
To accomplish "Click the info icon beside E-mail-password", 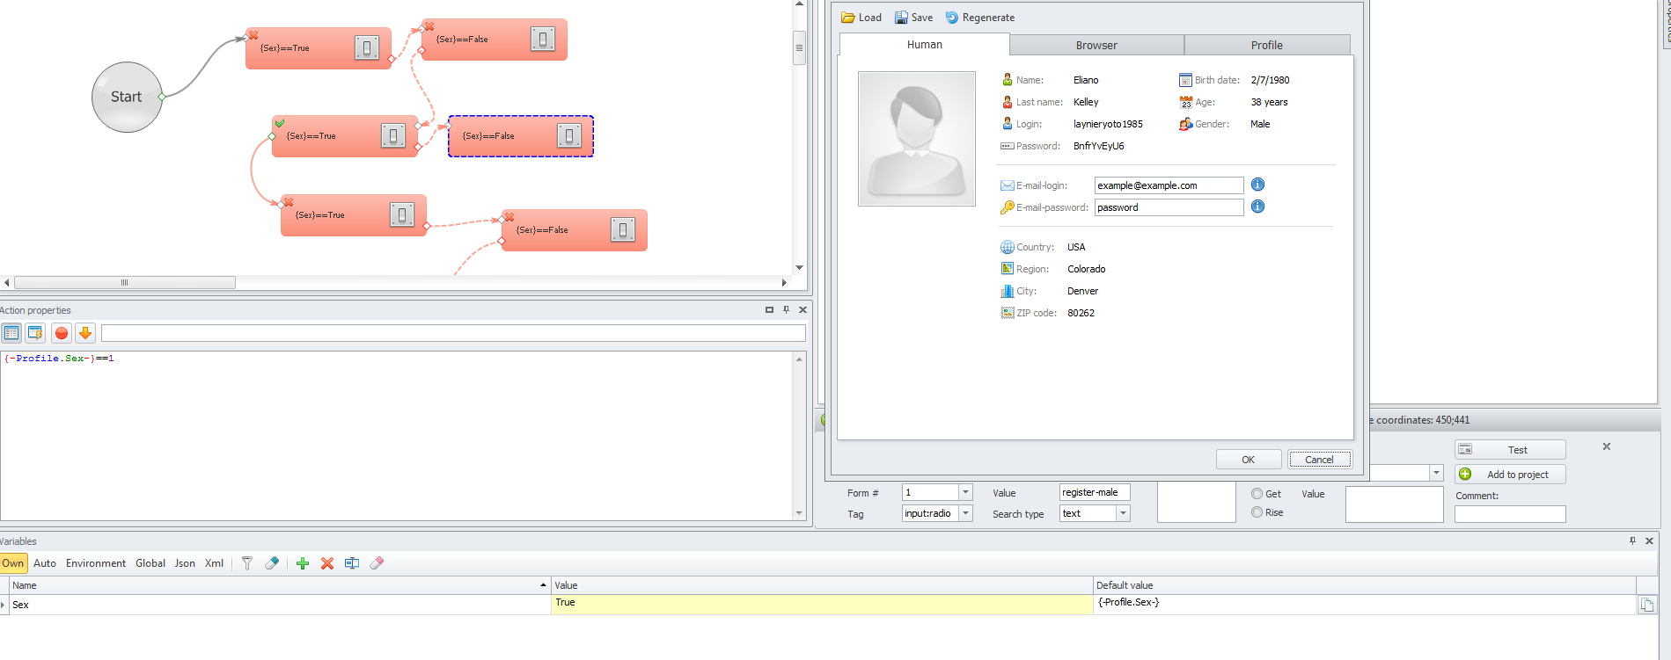I will pos(1258,207).
